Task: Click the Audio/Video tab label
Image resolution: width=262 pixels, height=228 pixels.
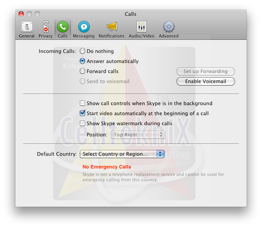Action: 141,36
